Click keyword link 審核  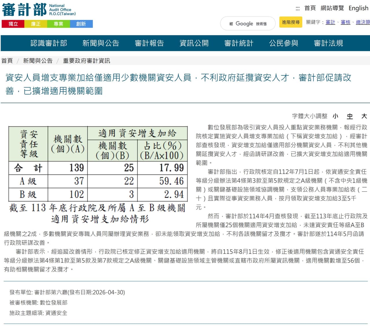coord(345,22)
